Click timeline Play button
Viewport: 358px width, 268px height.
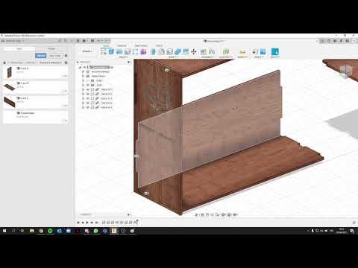tap(87, 223)
